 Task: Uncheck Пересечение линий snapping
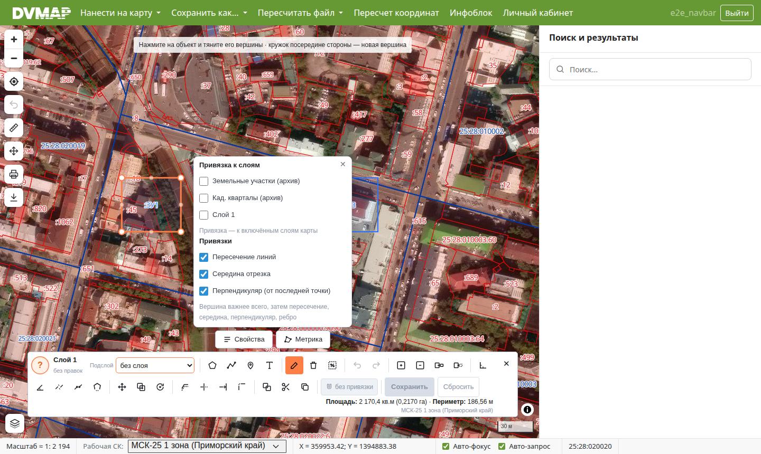204,257
